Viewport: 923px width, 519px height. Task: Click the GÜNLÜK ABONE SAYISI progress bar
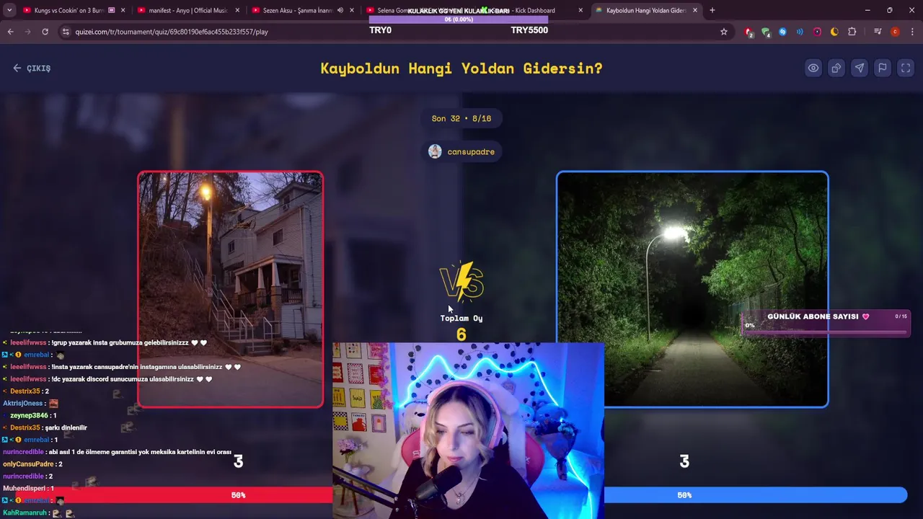point(826,323)
